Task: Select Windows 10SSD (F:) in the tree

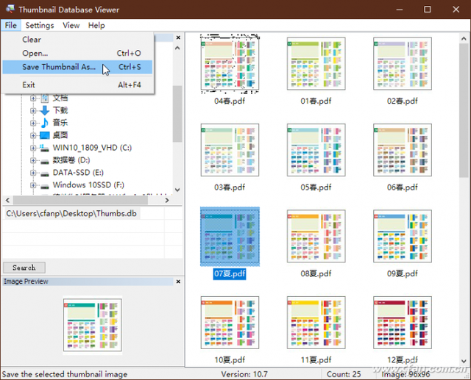Action: tap(88, 185)
